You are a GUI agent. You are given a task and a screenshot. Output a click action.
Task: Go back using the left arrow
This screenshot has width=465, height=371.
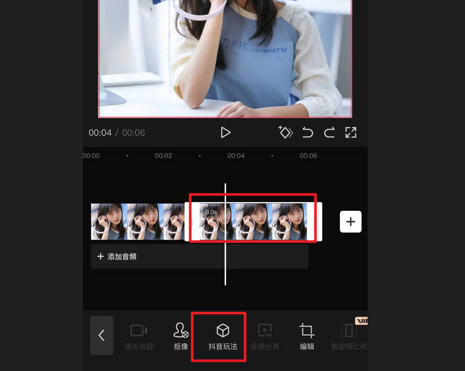point(101,336)
